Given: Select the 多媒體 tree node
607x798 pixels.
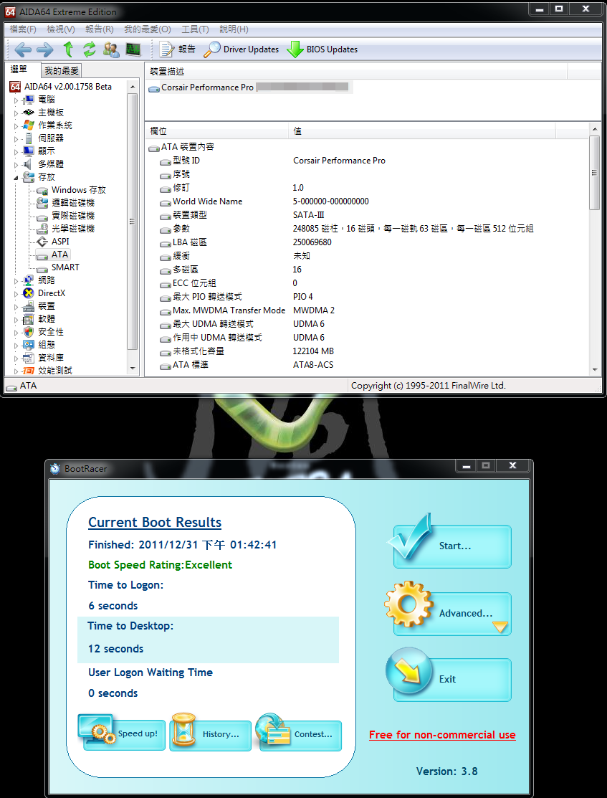Looking at the screenshot, I should click(x=51, y=164).
